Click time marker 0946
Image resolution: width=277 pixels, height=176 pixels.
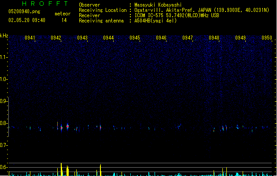(161, 38)
